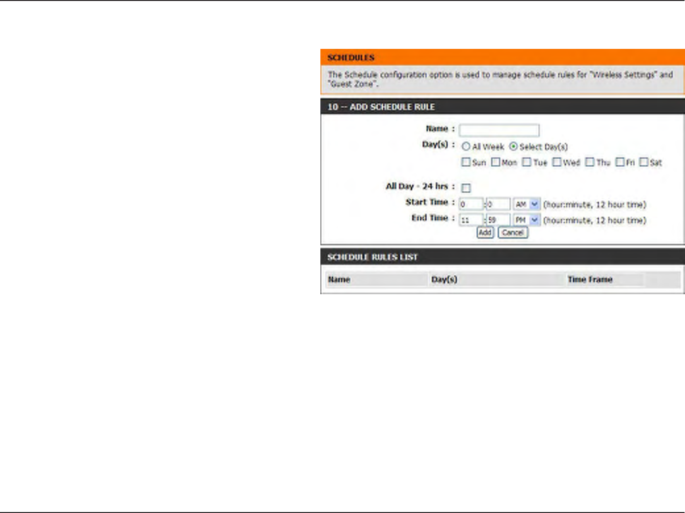Choose the Select Day(s) radio option
Image resolution: width=685 pixels, height=513 pixels.
coord(513,147)
